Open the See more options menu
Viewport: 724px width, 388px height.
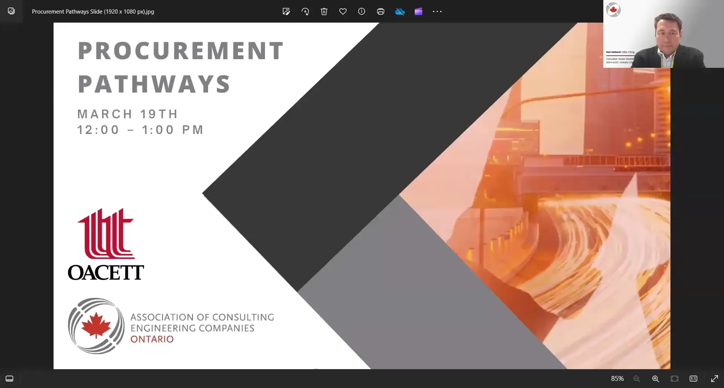point(437,11)
